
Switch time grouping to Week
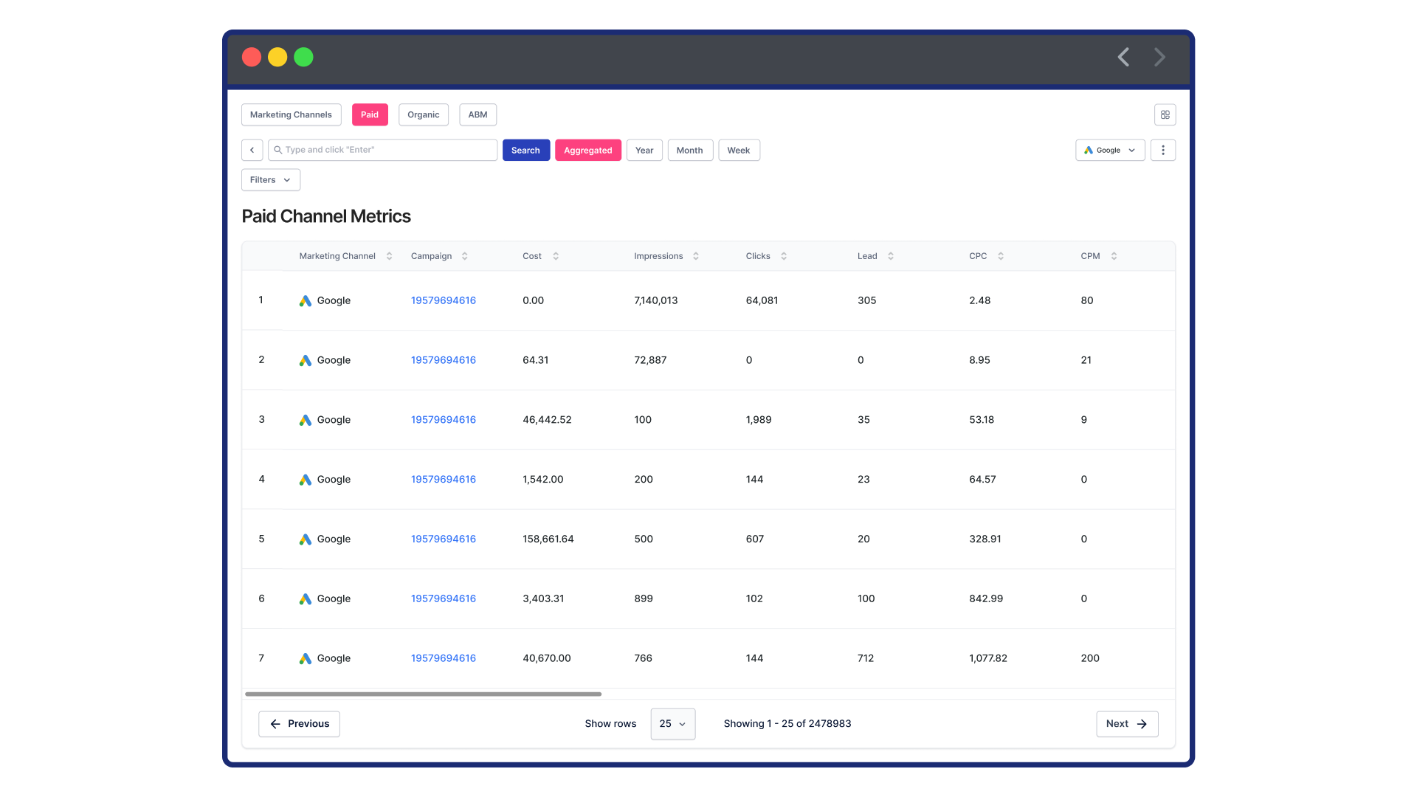(738, 150)
